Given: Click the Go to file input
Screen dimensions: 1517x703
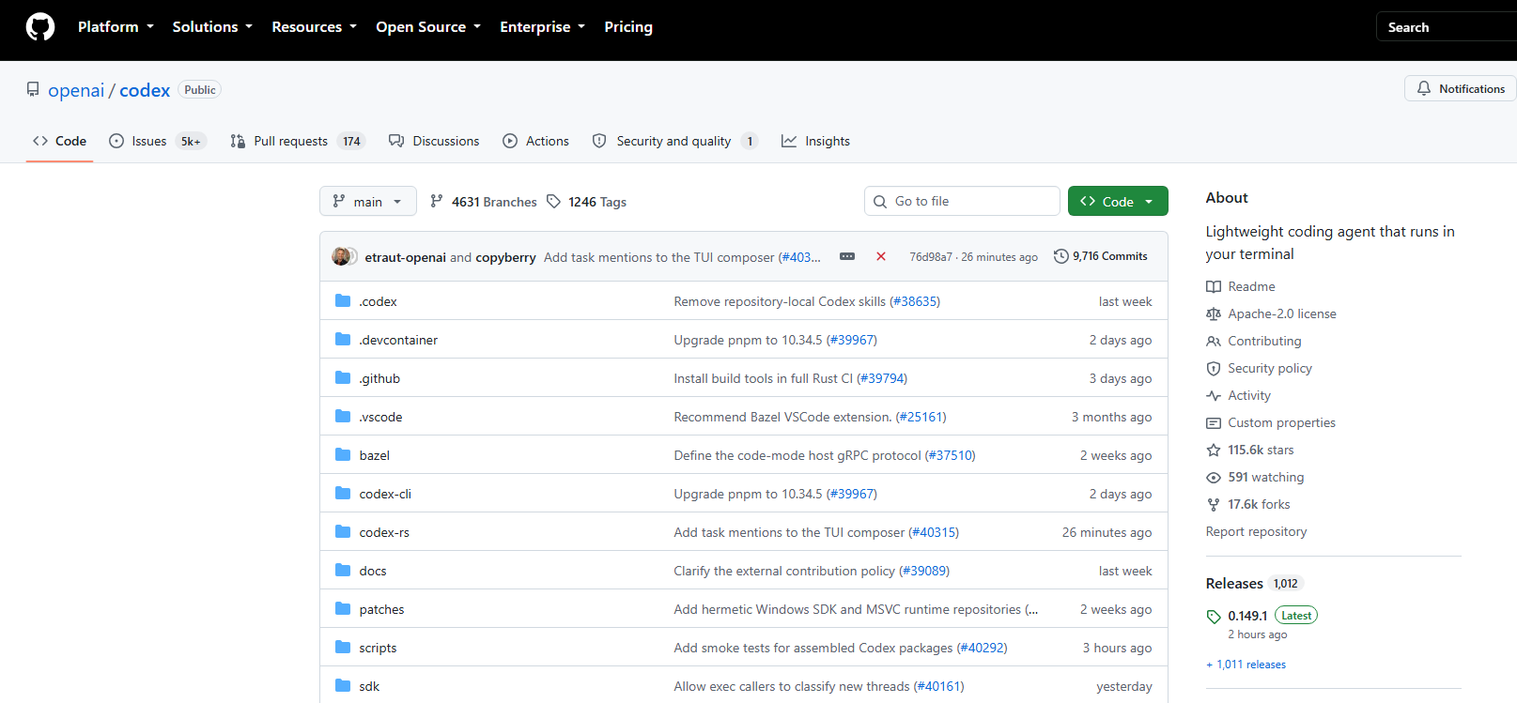Looking at the screenshot, I should (962, 202).
